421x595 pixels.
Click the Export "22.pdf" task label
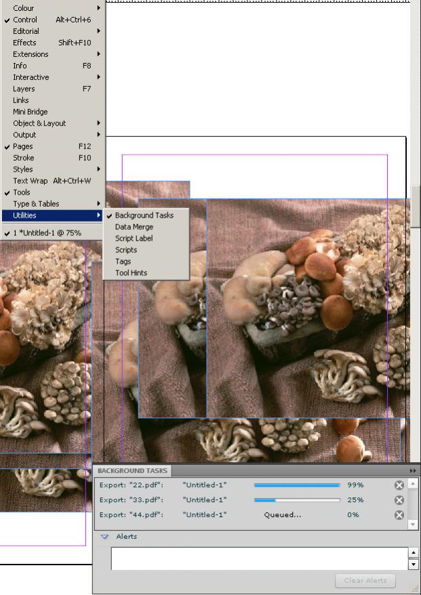click(x=132, y=485)
